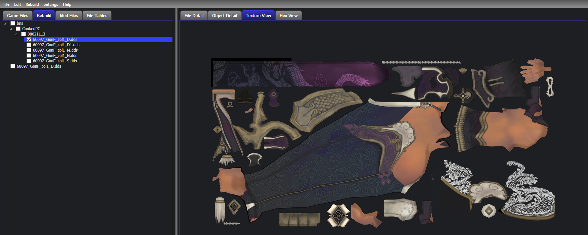Toggle the 00021113 checkbox
This screenshot has width=588, height=235.
coord(24,34)
